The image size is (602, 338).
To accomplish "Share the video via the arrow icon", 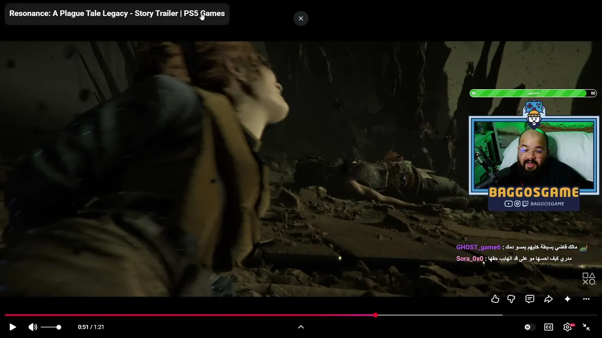I will coord(548,299).
